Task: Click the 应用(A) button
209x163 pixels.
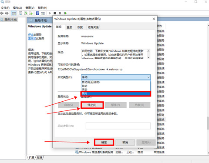Action: (x=146, y=143)
